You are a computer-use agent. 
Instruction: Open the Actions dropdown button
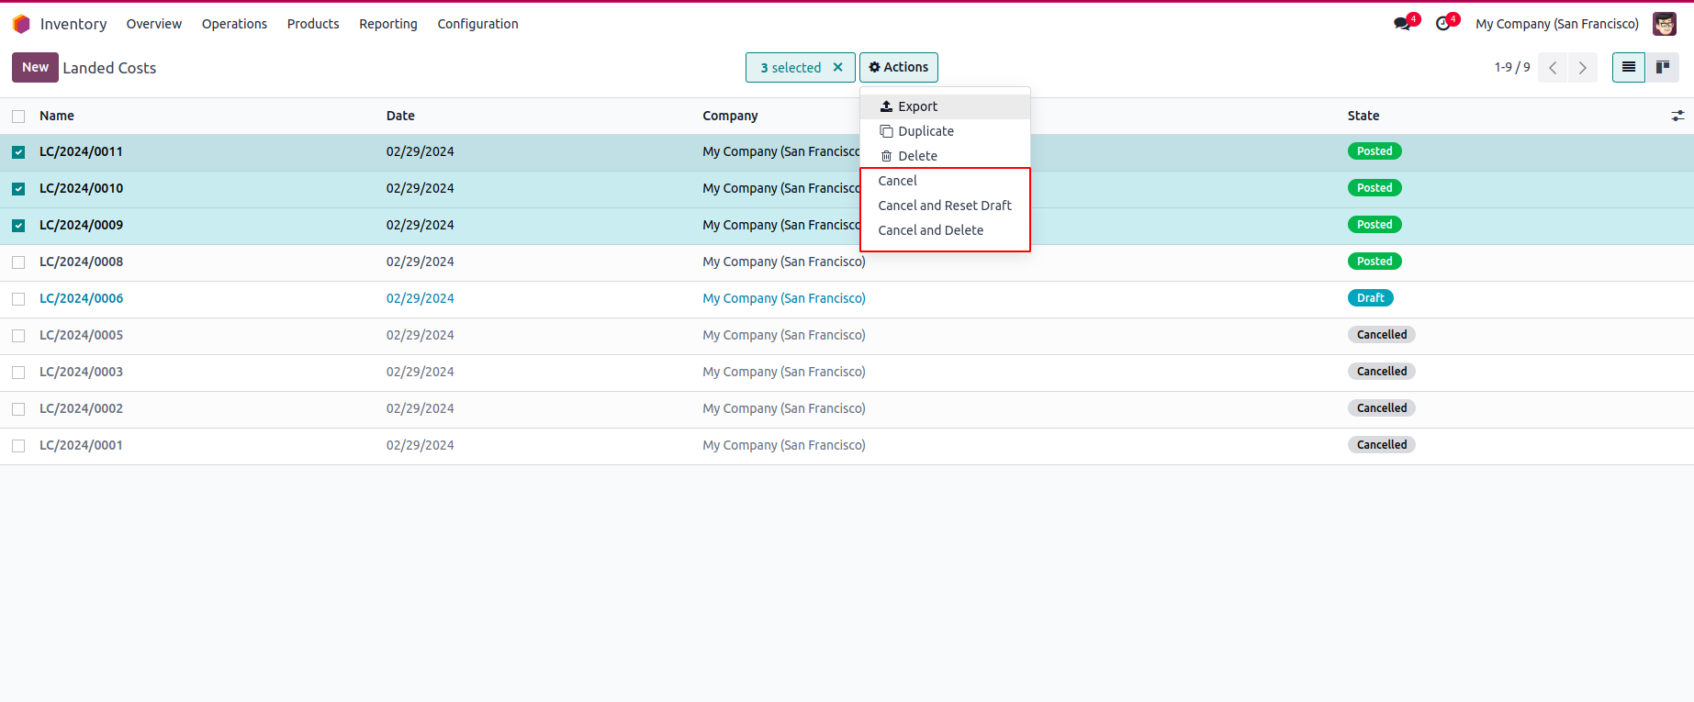click(899, 67)
